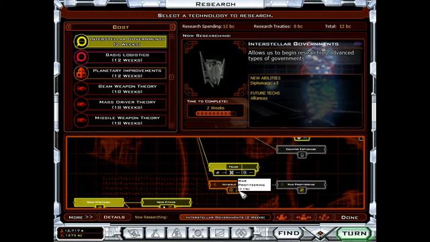Click the tech list scrollbar up arrow
430x242 pixels.
pyautogui.click(x=172, y=36)
